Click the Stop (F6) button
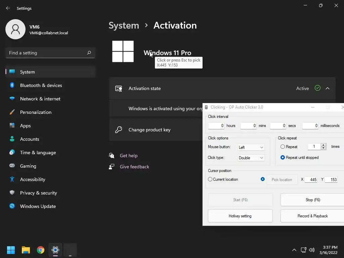The height and width of the screenshot is (258, 344). click(313, 200)
